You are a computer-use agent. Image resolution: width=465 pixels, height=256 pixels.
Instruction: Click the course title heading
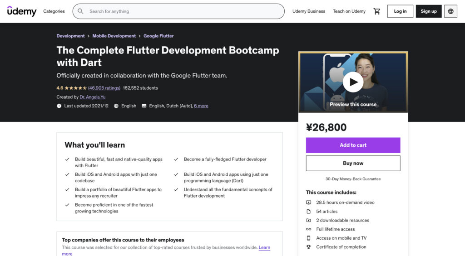click(168, 56)
